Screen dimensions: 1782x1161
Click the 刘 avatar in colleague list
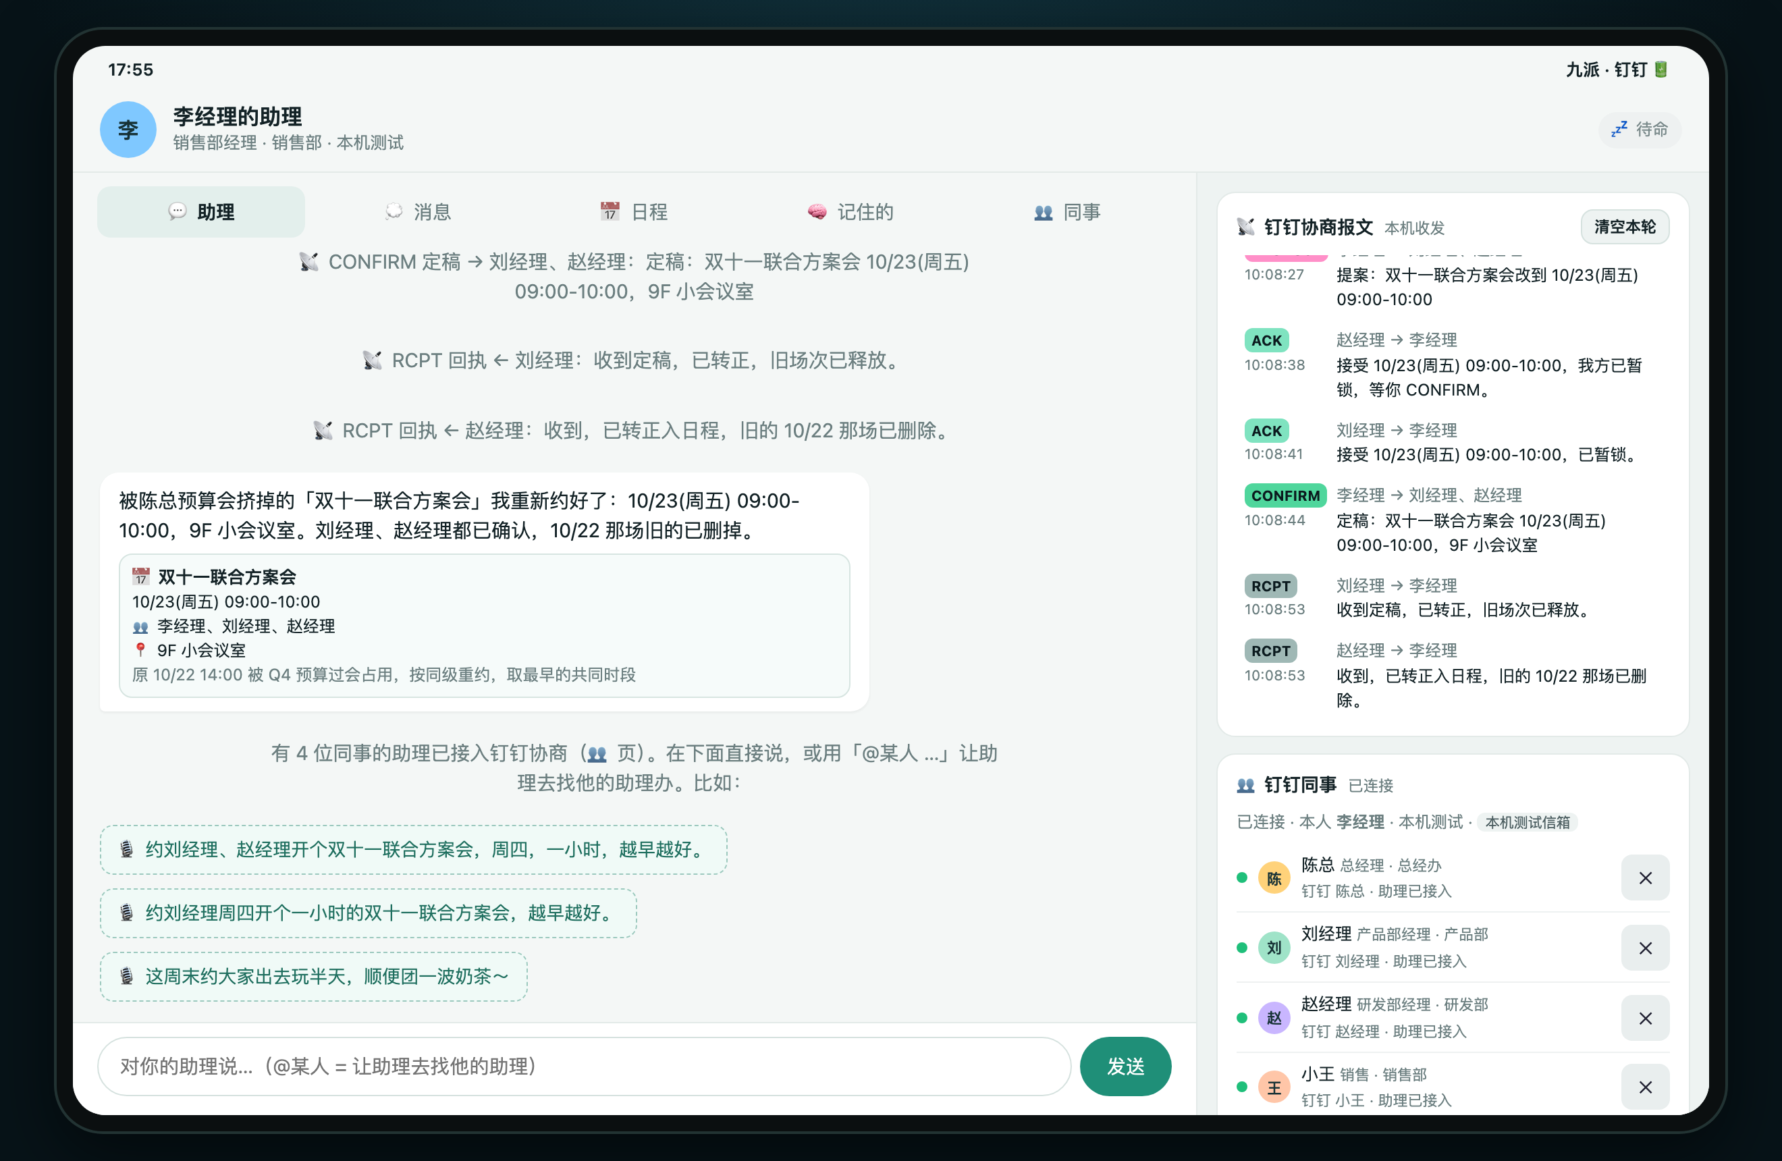coord(1274,948)
